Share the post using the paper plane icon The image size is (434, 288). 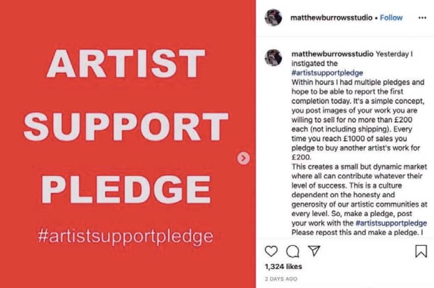[314, 251]
